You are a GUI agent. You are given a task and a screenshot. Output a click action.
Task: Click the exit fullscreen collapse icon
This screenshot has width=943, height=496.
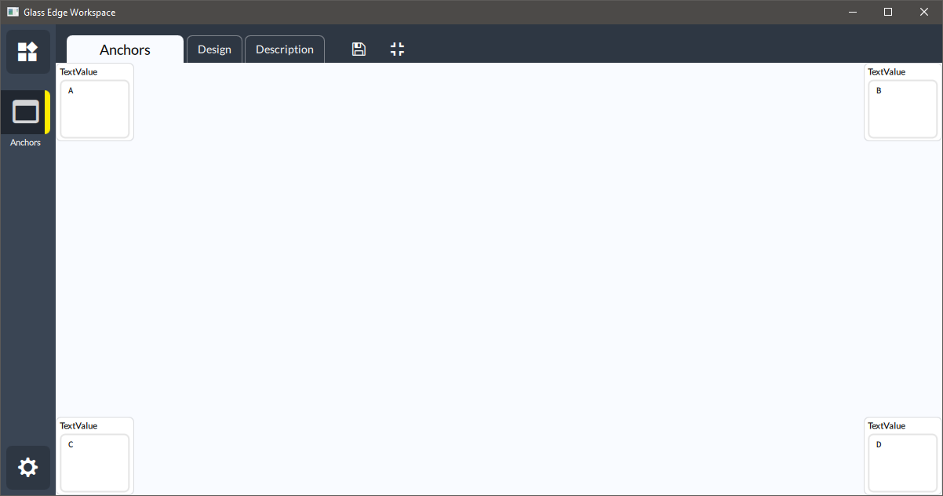[398, 49]
